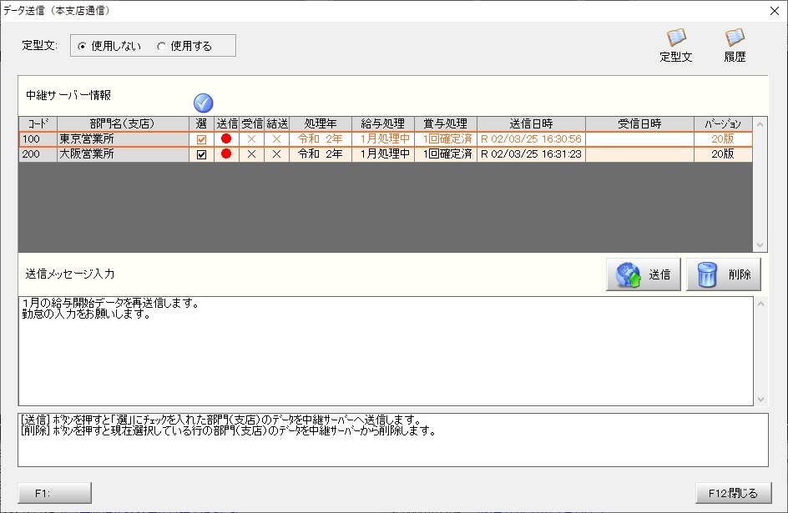788x513 pixels.
Task: Click the 削除 delete button
Action: tap(724, 274)
